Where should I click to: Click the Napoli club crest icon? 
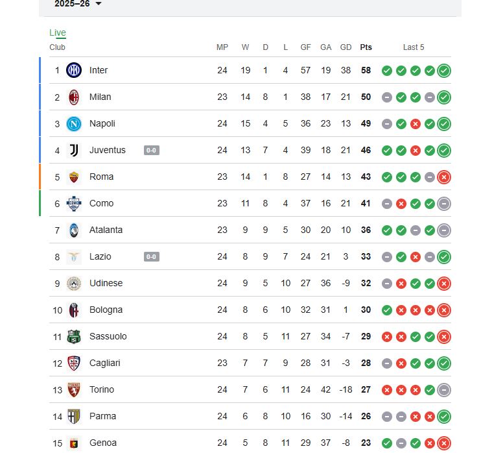74,123
